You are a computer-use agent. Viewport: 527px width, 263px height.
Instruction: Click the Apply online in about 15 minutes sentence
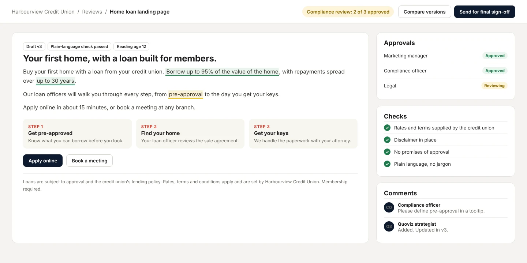109,108
